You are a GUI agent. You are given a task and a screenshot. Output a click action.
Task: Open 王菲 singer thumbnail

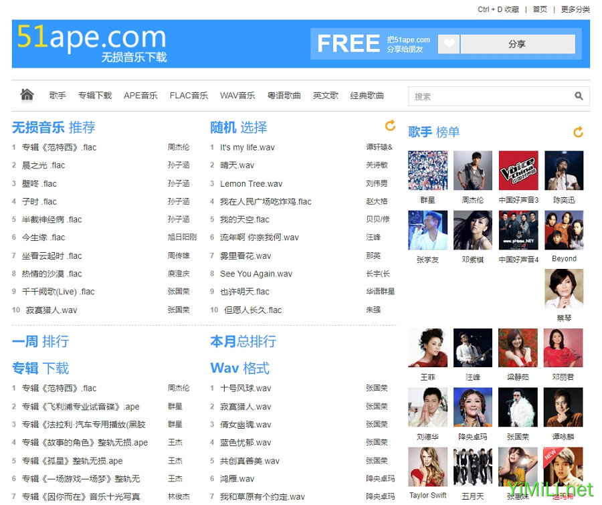pos(427,348)
